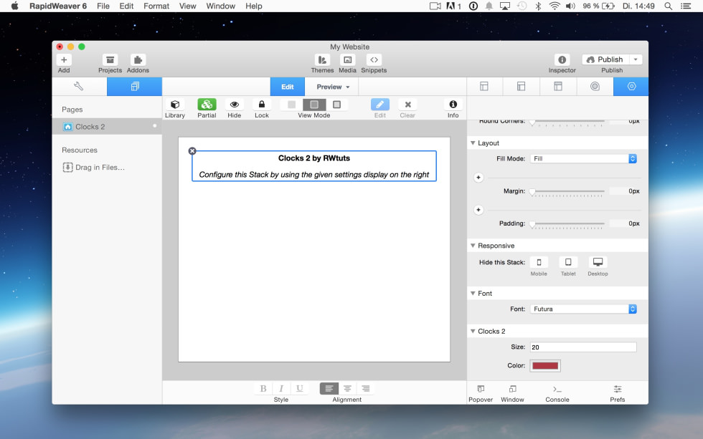Adjust the Padding slider
703x439 pixels.
567,223
